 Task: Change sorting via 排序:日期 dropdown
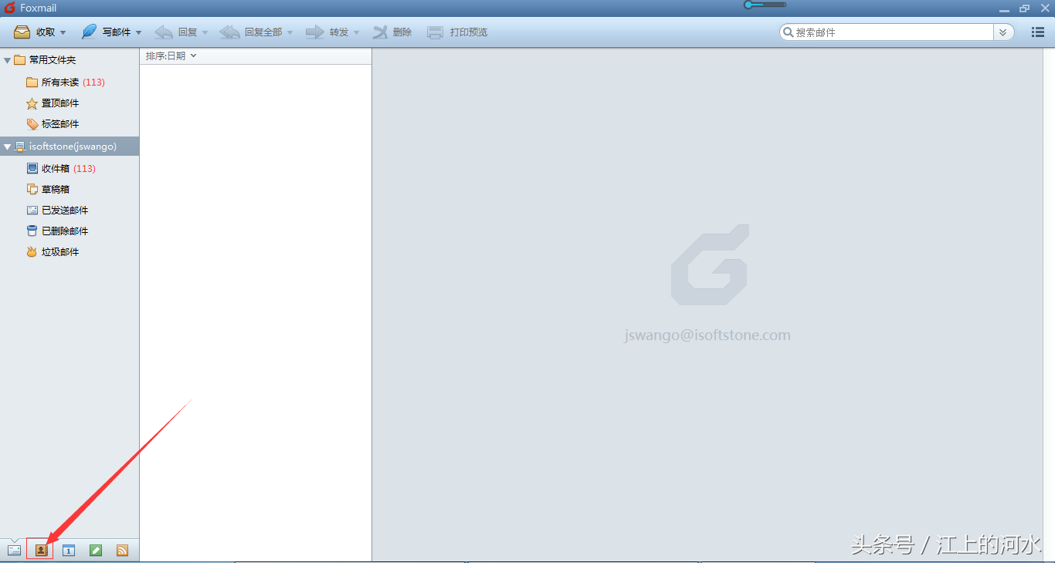click(171, 56)
